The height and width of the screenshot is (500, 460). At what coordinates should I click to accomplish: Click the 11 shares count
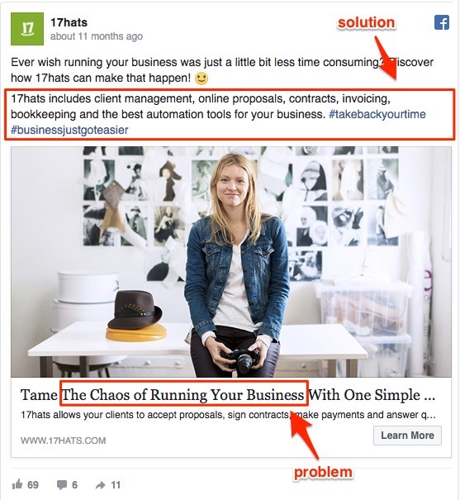(116, 485)
